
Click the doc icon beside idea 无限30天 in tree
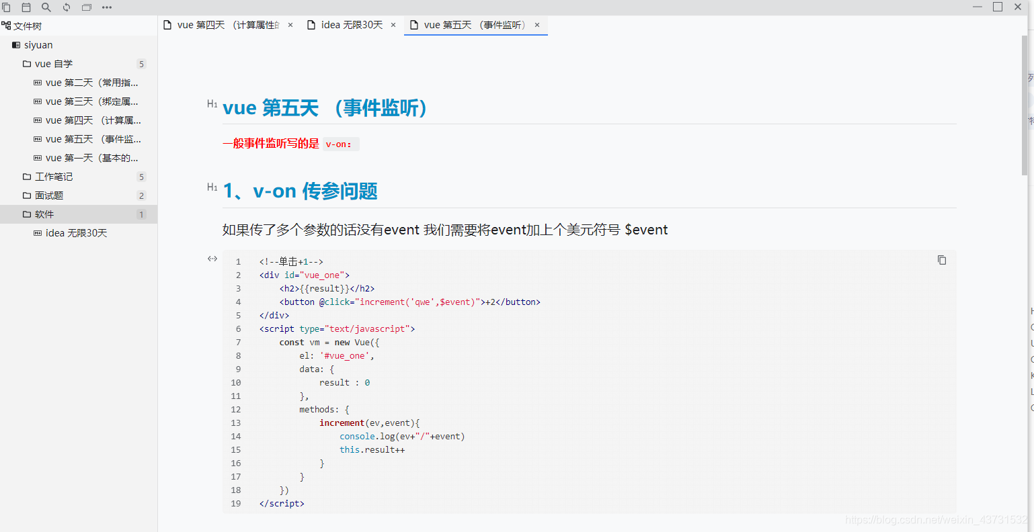coord(38,233)
